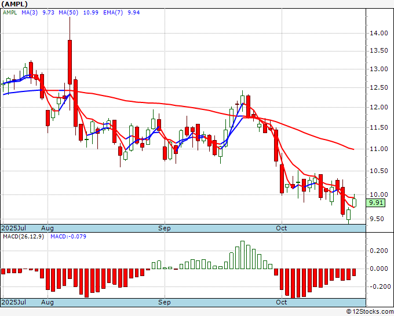Click the last green candle near 9.91
394x316 pixels.
[354, 203]
